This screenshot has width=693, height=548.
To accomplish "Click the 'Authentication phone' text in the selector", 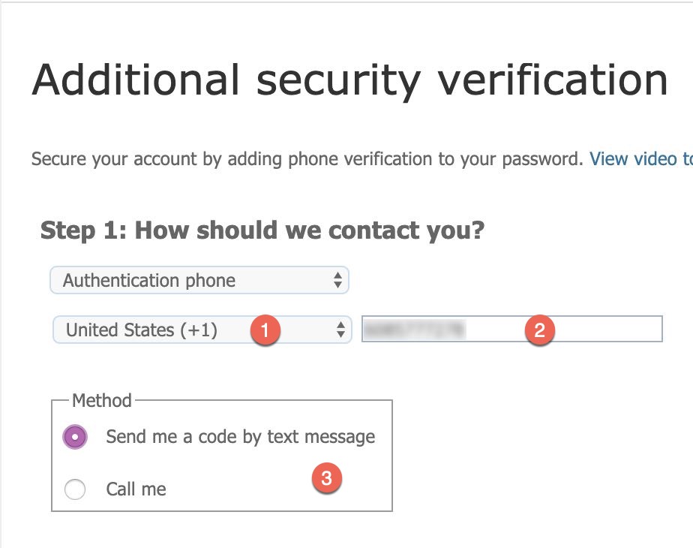I will (149, 281).
